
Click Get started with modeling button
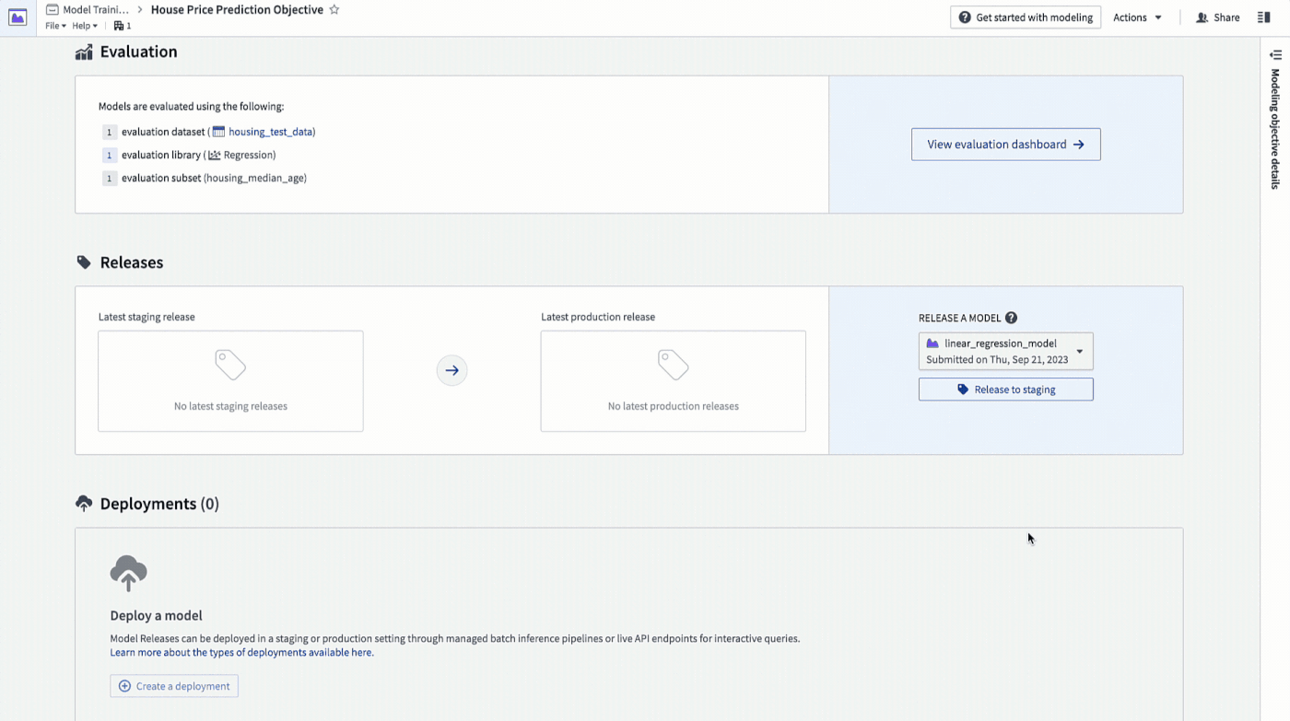(x=1026, y=17)
